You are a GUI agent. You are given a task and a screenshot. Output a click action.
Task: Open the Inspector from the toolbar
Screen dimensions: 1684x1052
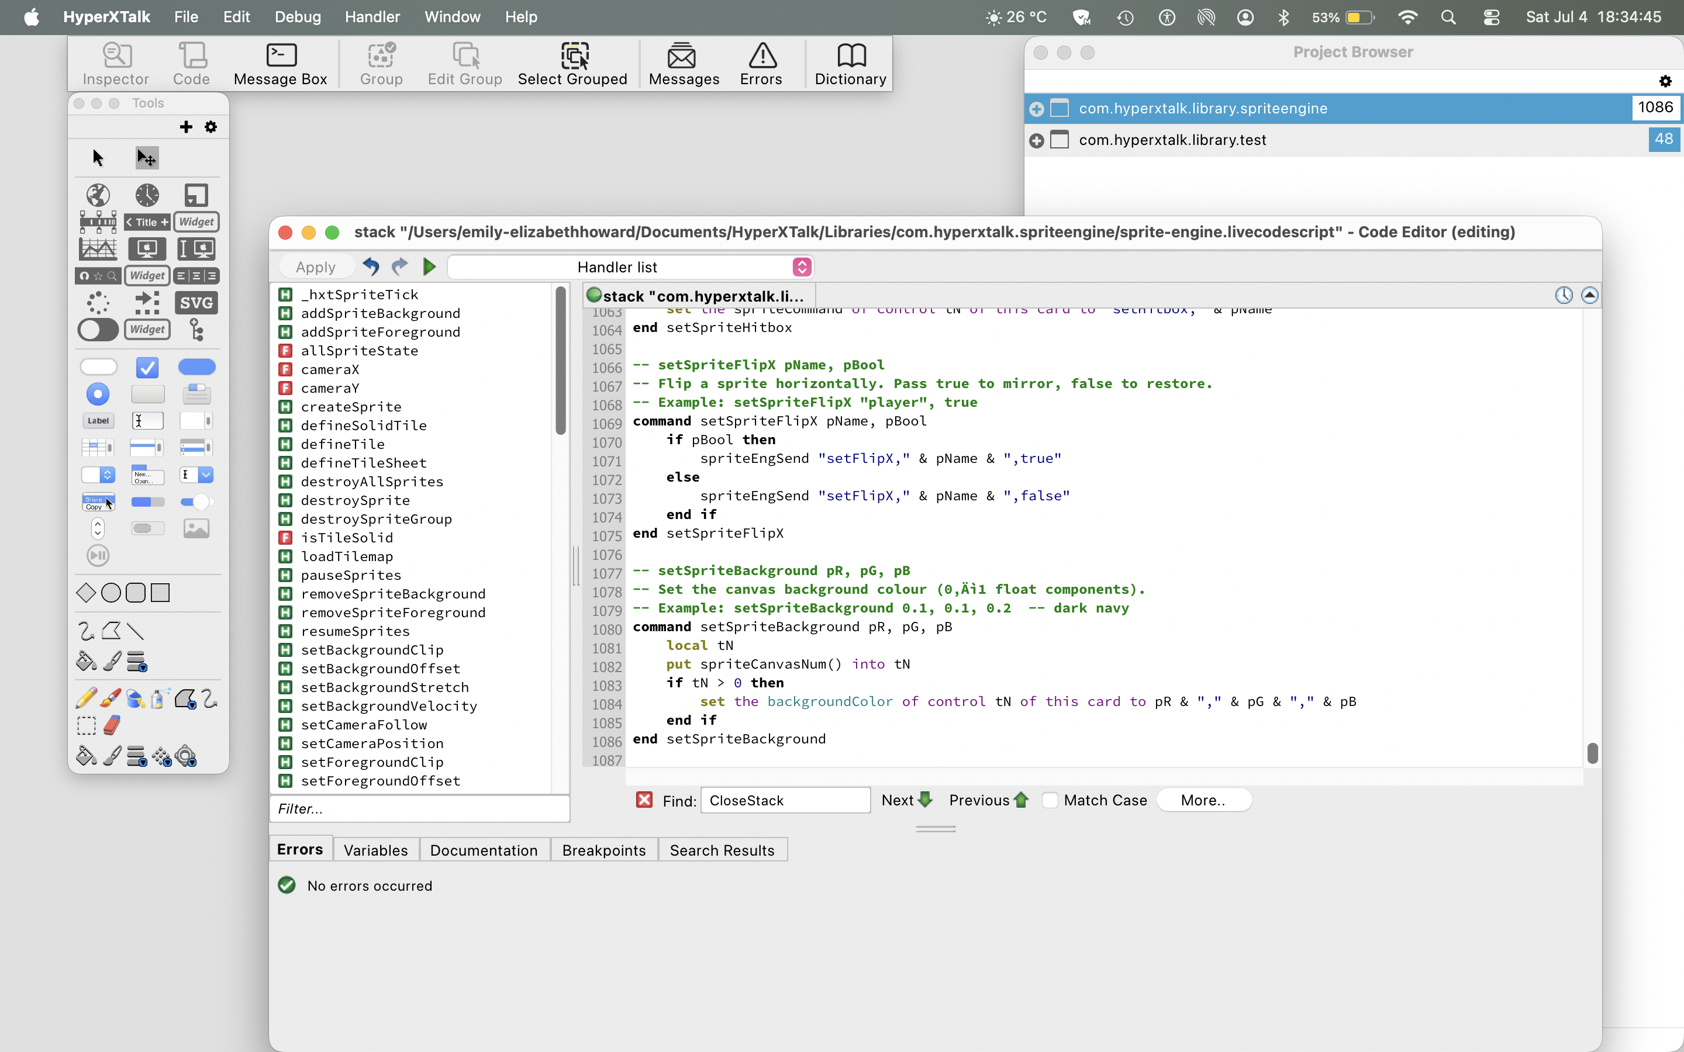coord(116,63)
